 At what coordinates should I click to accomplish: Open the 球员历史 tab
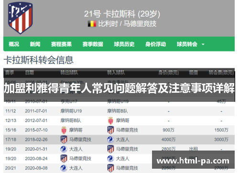[x=124, y=44]
